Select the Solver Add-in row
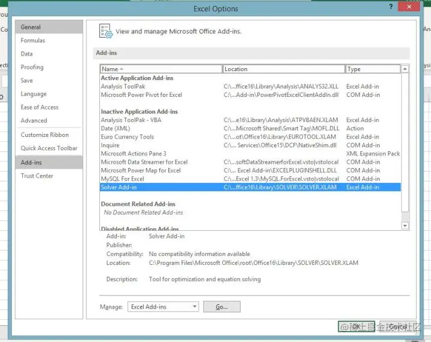 coord(250,188)
